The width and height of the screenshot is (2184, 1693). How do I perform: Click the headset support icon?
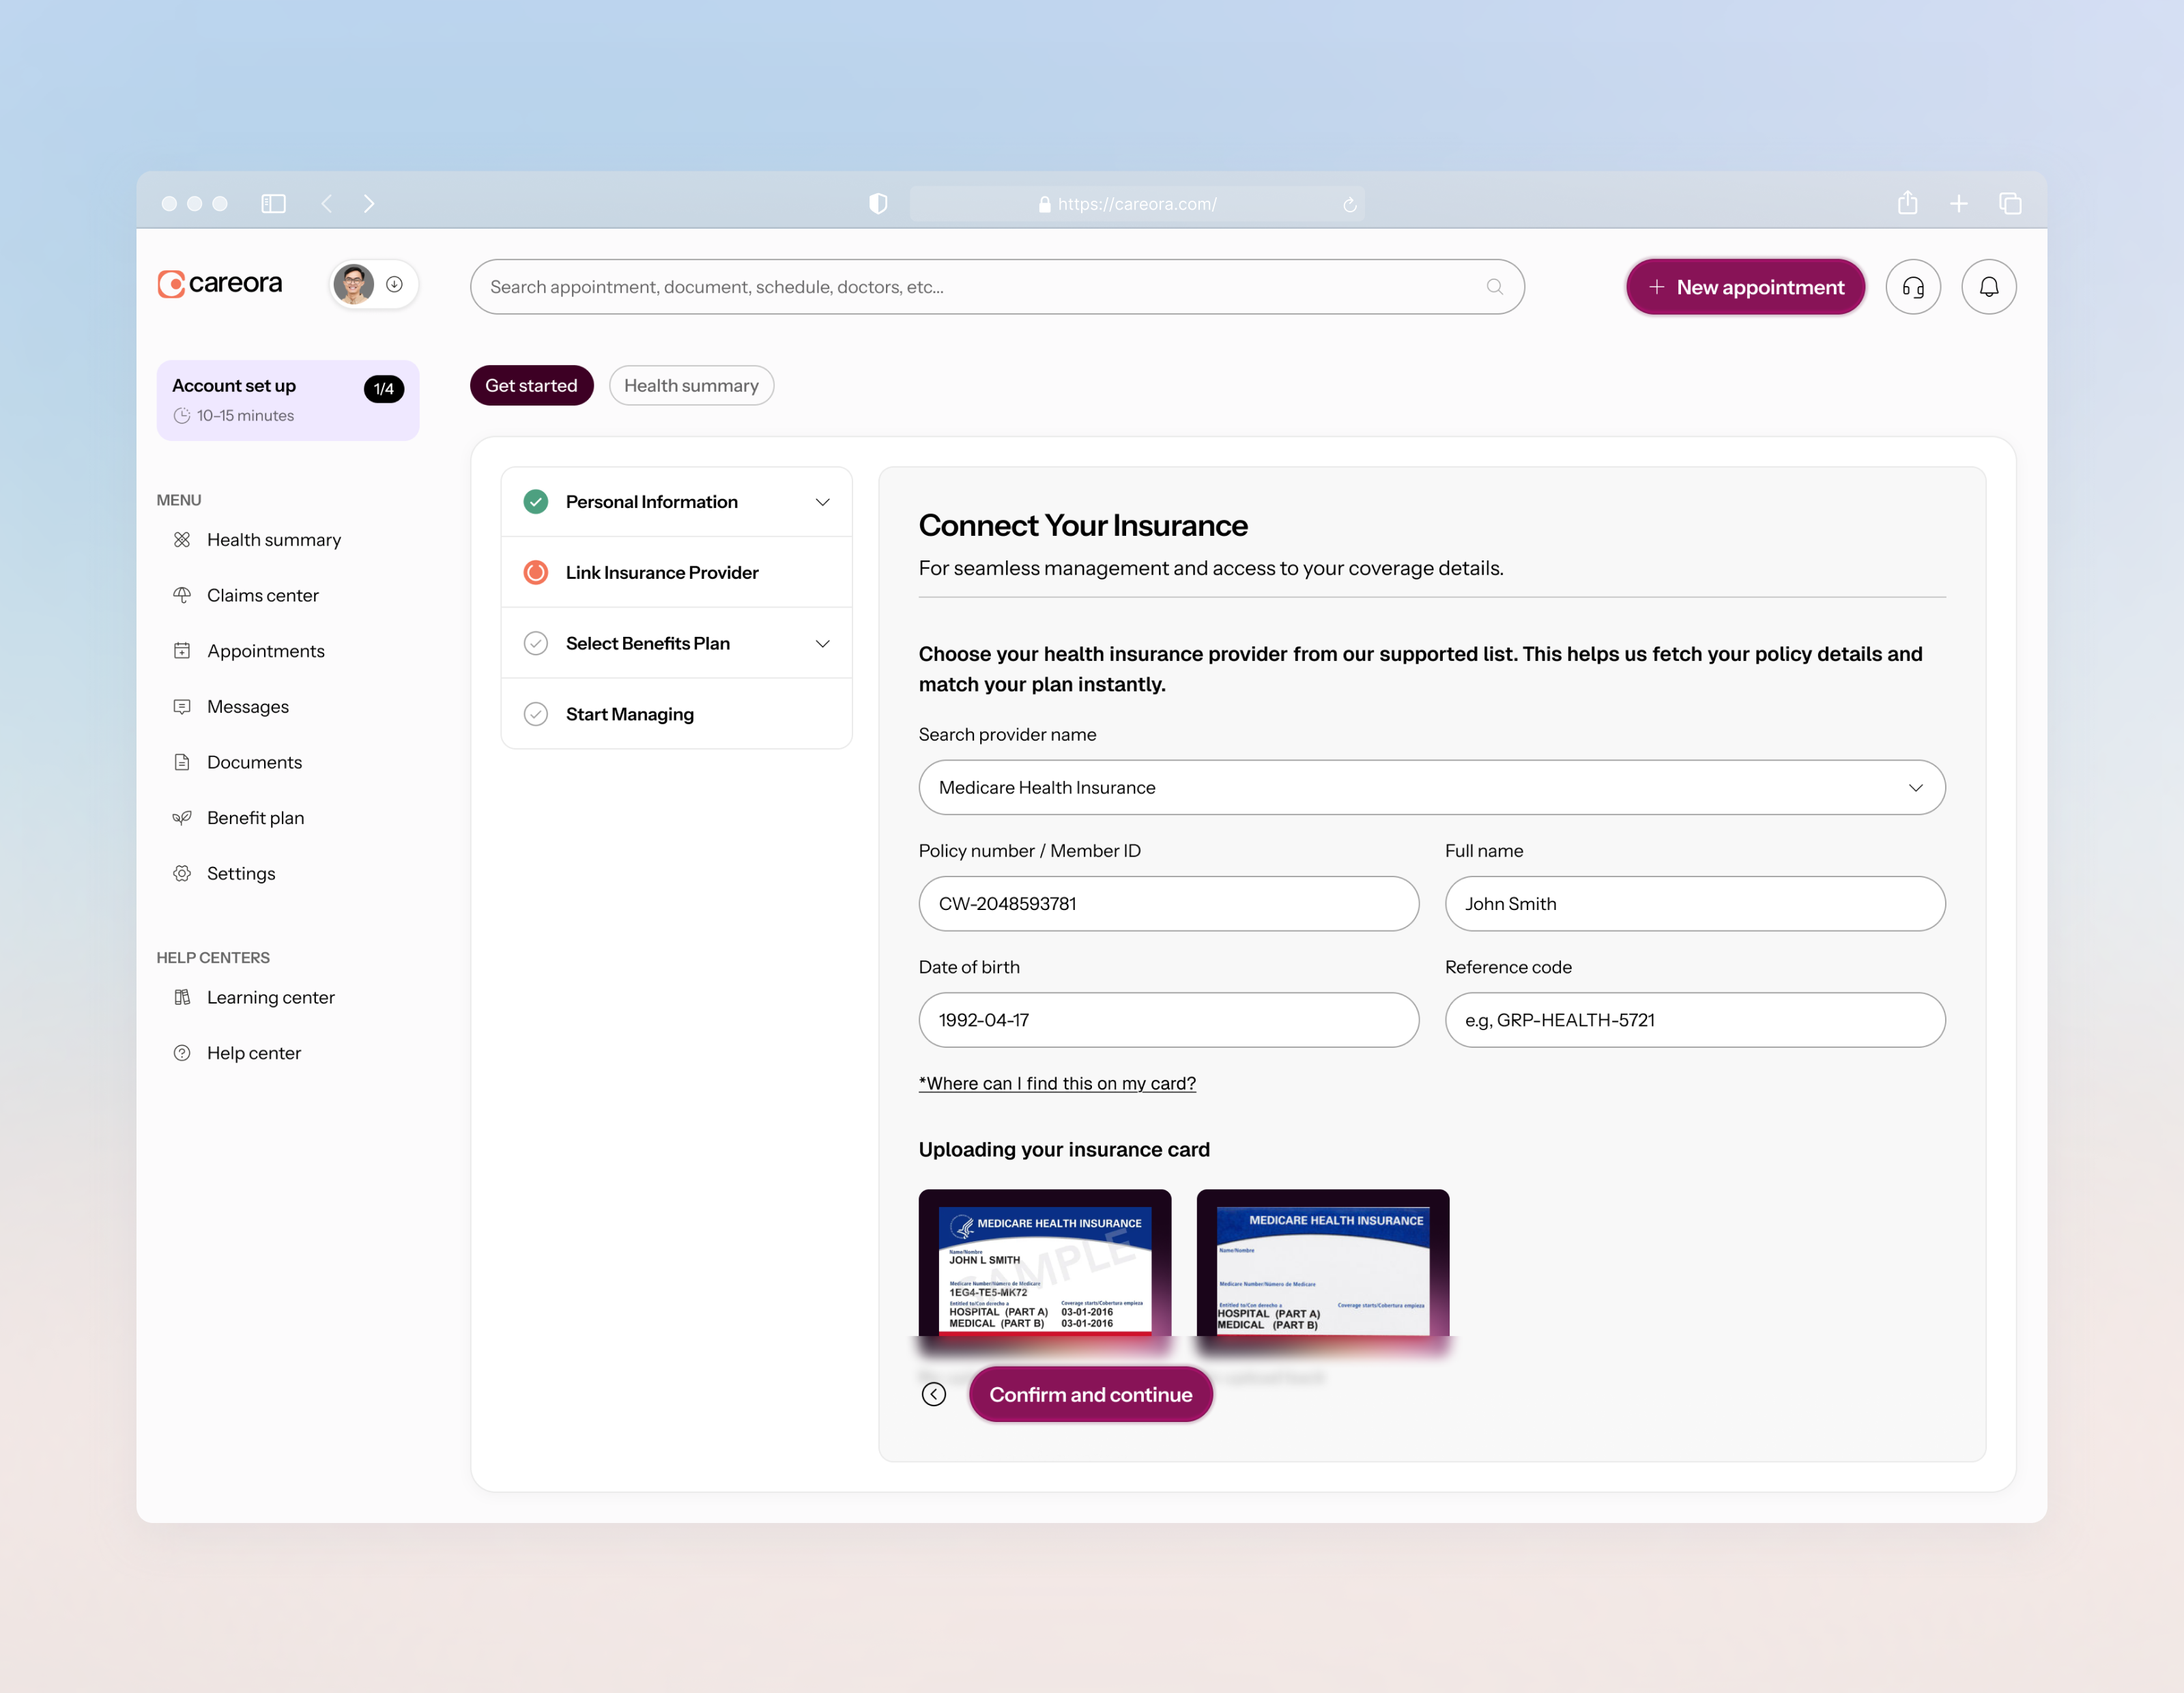click(1913, 287)
